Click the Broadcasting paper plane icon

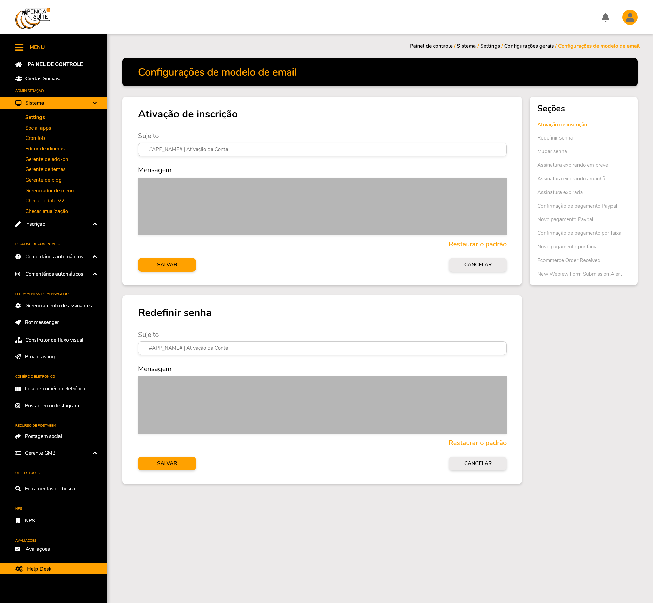pyautogui.click(x=18, y=357)
